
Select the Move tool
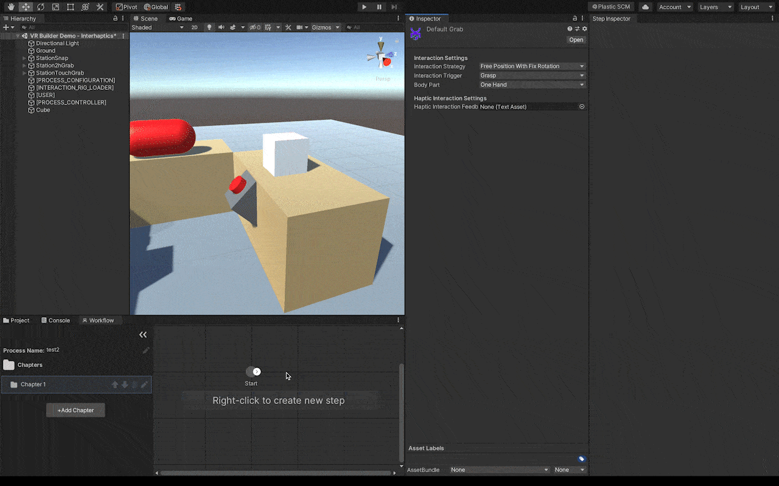click(x=26, y=7)
